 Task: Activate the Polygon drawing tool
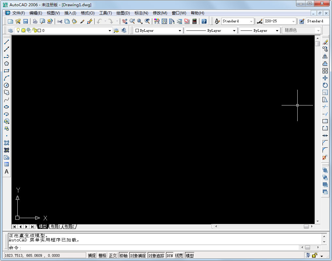tap(7, 64)
